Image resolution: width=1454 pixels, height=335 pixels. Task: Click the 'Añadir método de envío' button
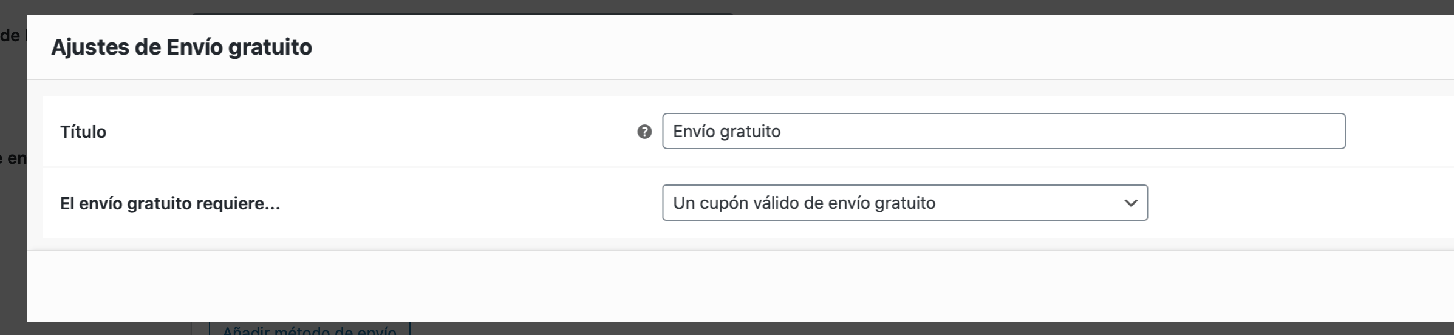coord(310,328)
